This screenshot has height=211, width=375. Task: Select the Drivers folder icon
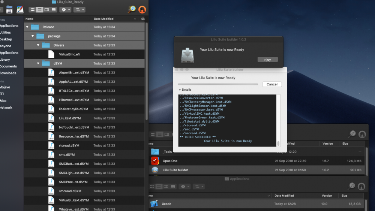point(46,45)
